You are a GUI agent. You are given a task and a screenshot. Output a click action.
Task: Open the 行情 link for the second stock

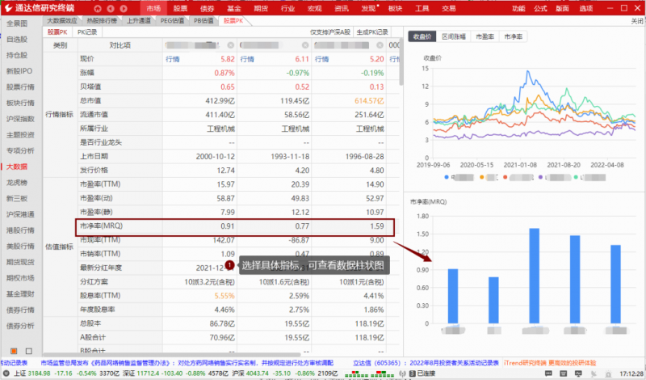click(x=247, y=59)
